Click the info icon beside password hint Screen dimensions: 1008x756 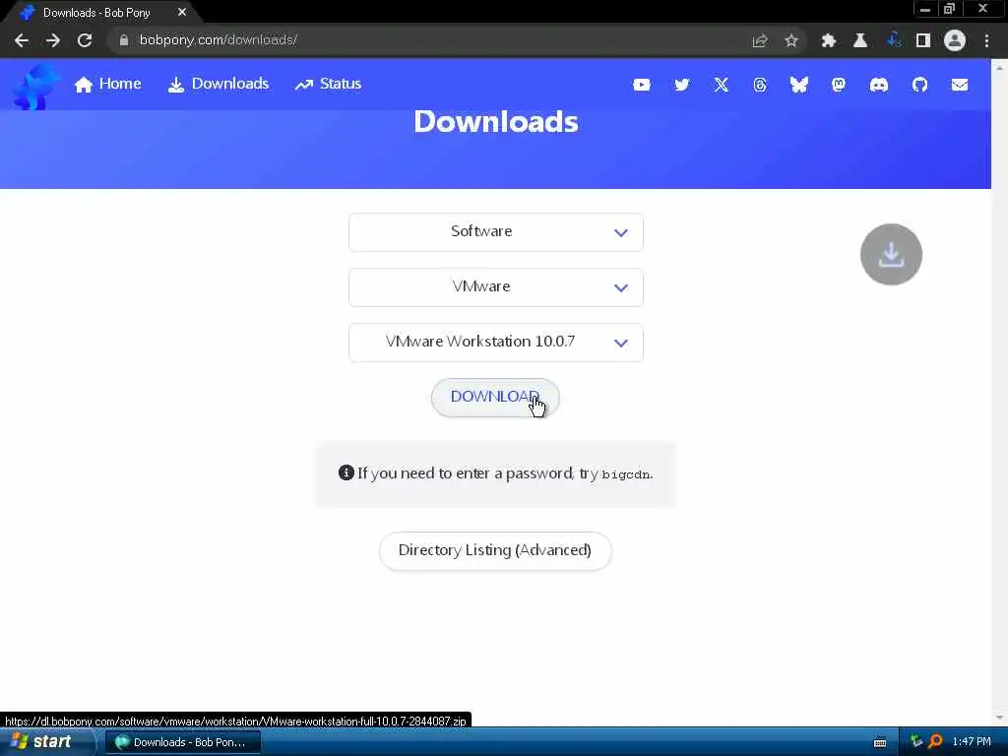pyautogui.click(x=346, y=472)
